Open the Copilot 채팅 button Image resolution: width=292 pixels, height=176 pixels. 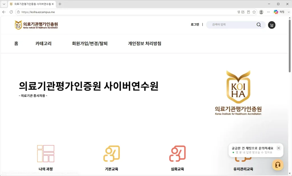point(279,12)
